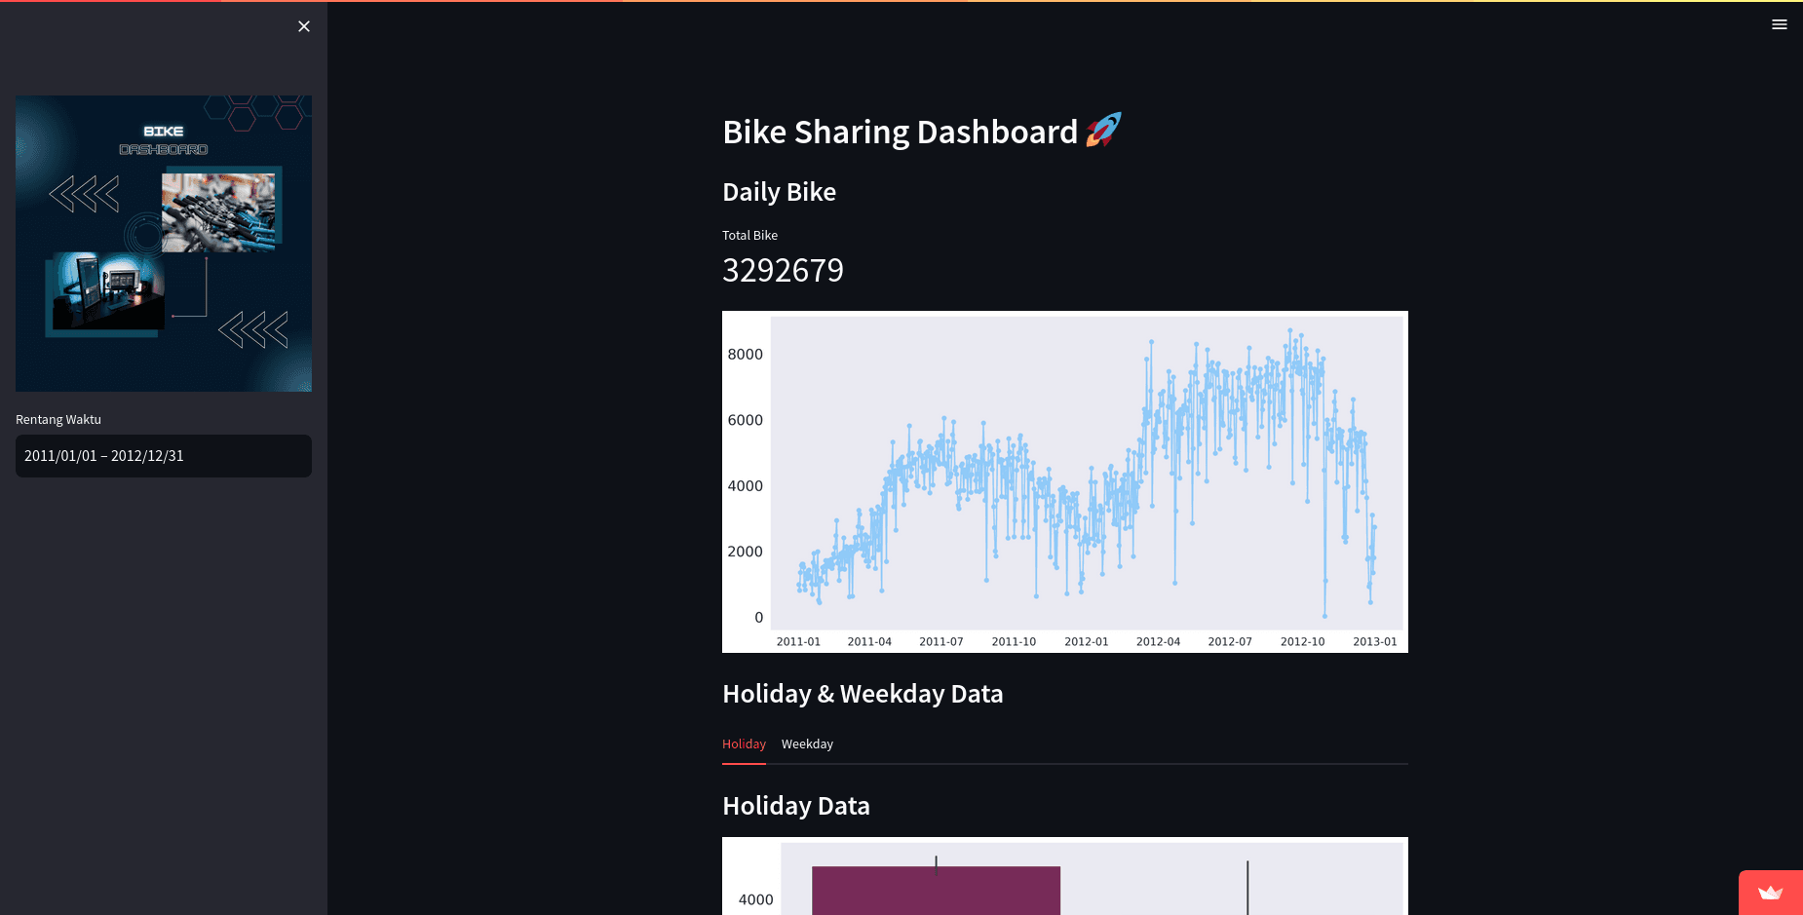Viewport: 1803px width, 915px height.
Task: Click the Rentang Waktu label
Action: (x=58, y=419)
